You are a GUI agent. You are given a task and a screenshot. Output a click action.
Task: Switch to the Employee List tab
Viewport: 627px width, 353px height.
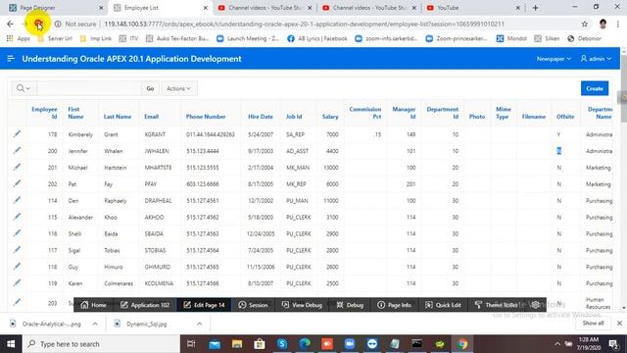pyautogui.click(x=160, y=8)
